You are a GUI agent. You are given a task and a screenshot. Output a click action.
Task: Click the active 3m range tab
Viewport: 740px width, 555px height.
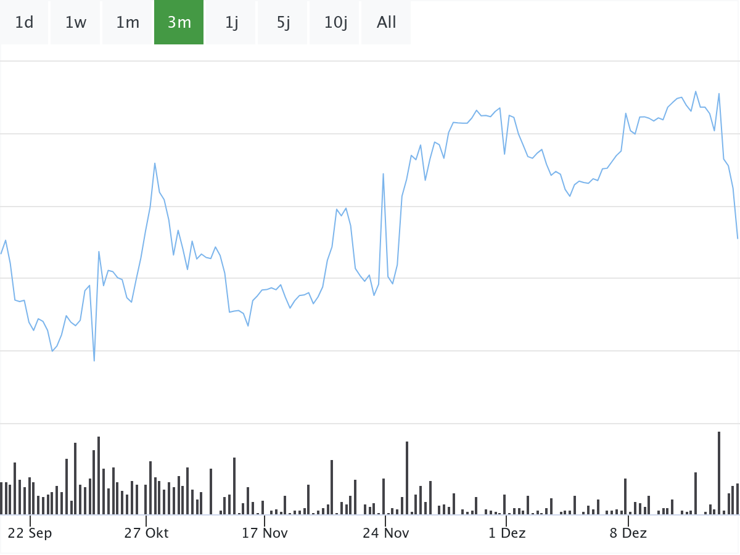point(179,23)
